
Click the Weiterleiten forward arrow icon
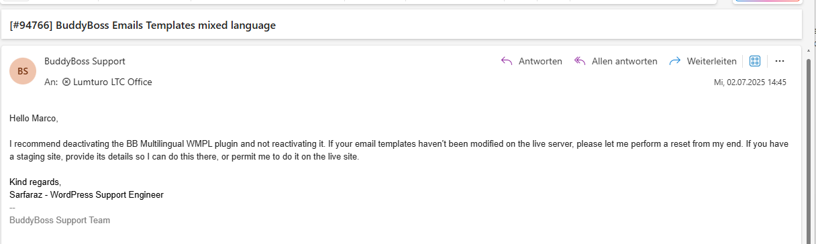[x=675, y=61]
